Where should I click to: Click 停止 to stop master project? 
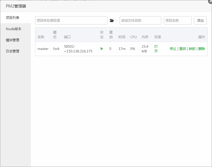point(173,49)
